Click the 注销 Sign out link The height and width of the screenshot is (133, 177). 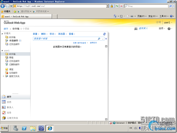158,22
